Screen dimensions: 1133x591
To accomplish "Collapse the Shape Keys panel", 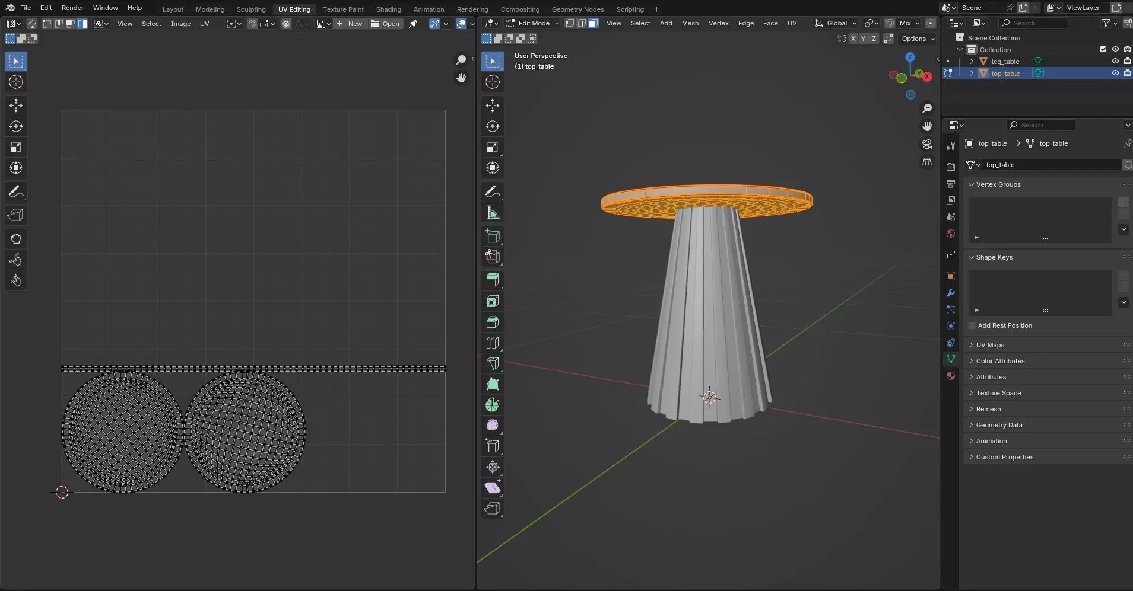I will [x=994, y=257].
